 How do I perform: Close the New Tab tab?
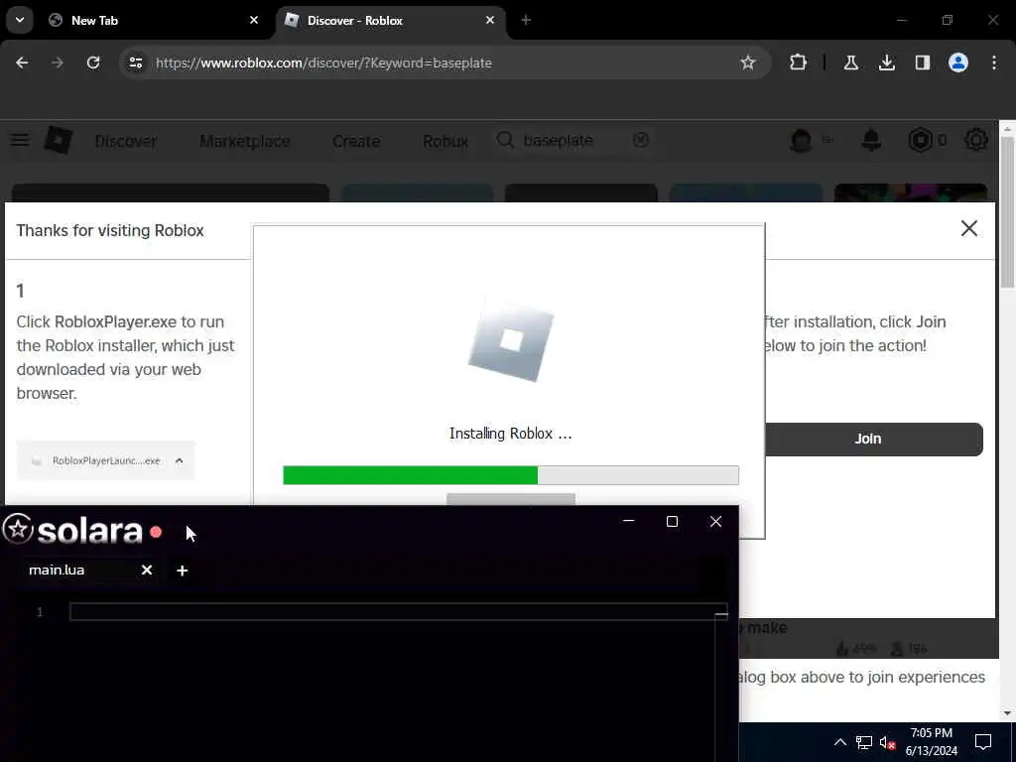[x=254, y=20]
